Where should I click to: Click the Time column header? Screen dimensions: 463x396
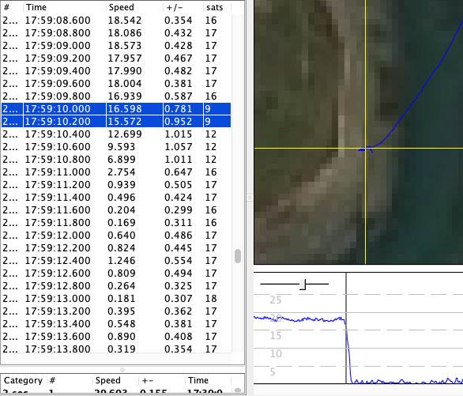pos(64,7)
